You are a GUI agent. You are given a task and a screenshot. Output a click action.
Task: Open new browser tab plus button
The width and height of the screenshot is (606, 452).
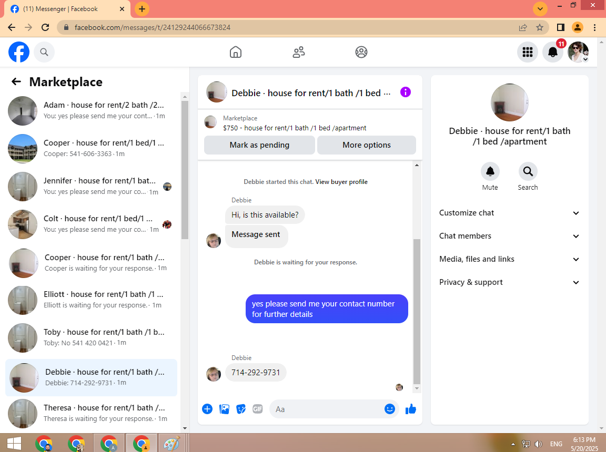tap(142, 9)
